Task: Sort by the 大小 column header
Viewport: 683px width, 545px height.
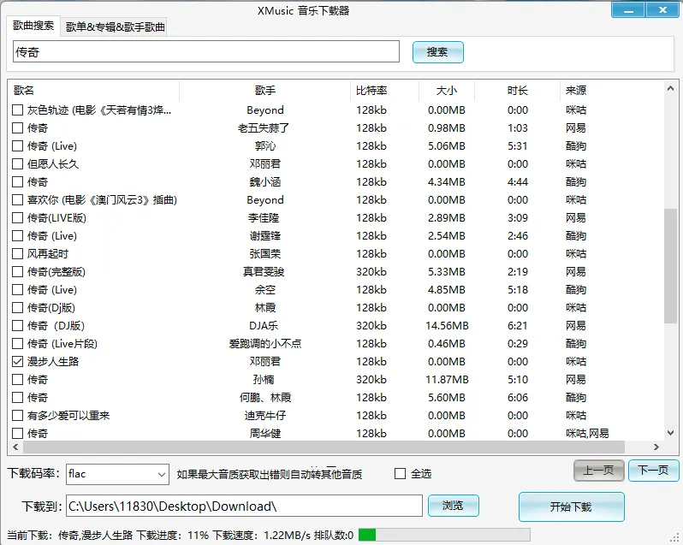Action: tap(447, 91)
